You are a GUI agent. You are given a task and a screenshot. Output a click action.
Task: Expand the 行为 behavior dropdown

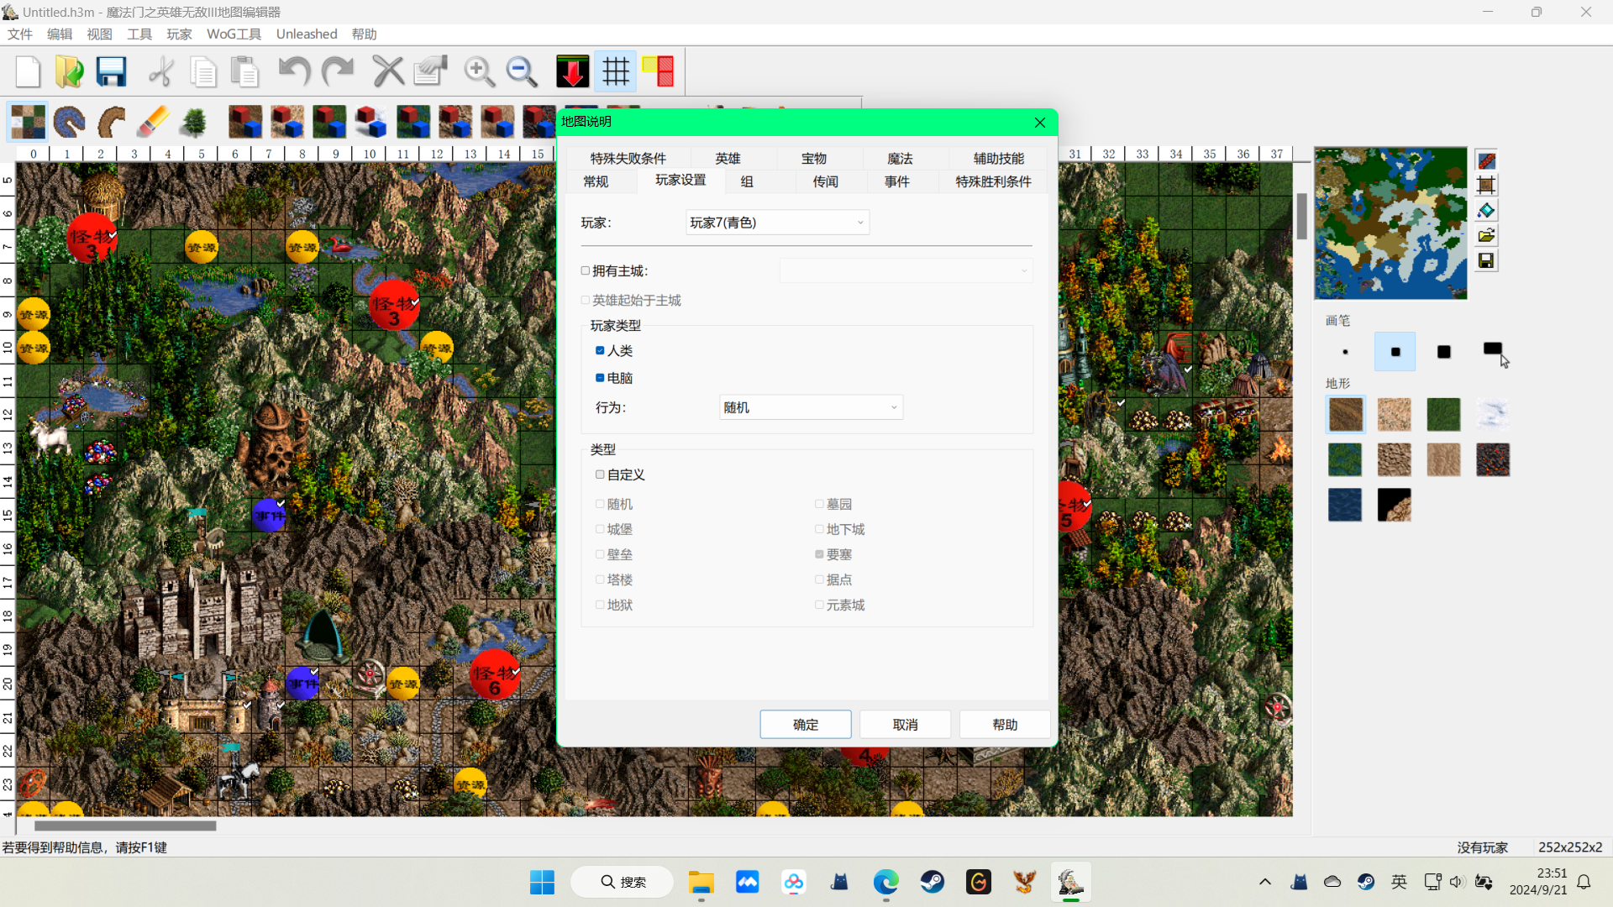(811, 407)
